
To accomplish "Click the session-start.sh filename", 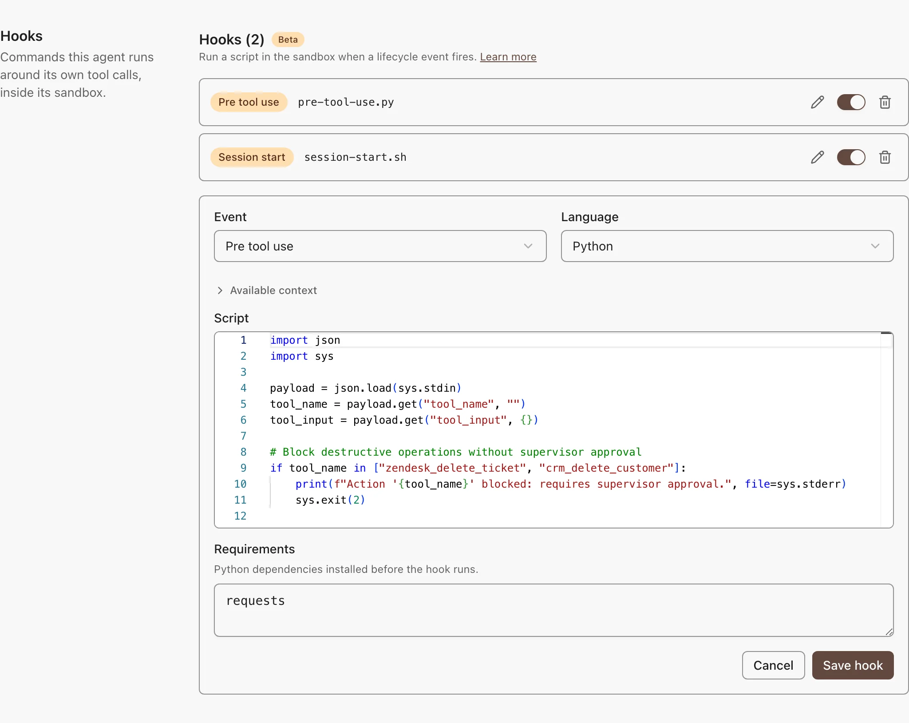I will click(355, 157).
